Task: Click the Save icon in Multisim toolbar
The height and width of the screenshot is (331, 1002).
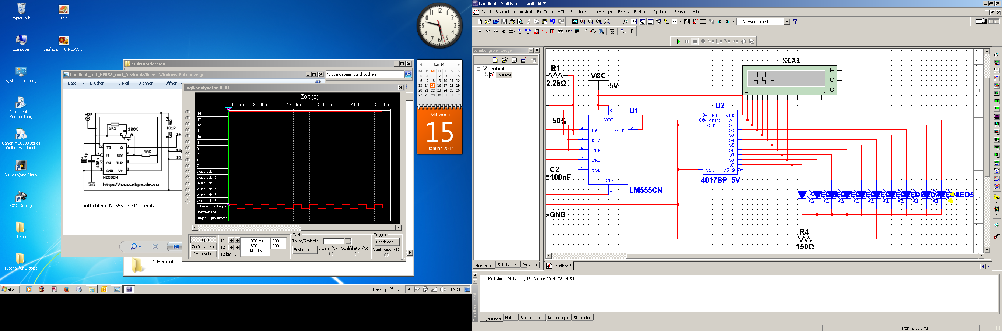Action: (x=504, y=22)
